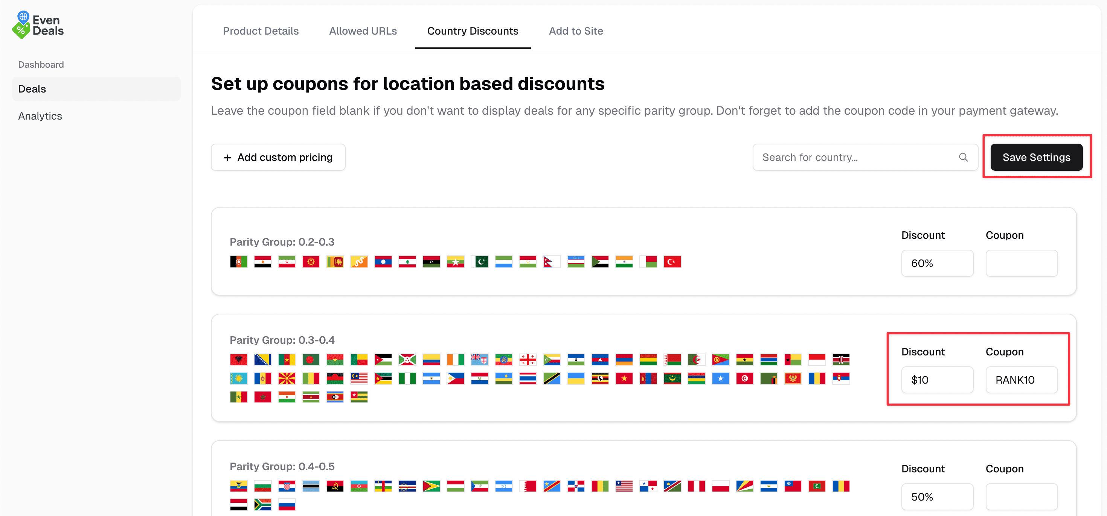Select the Malaysia flag
The image size is (1107, 516).
coord(359,378)
